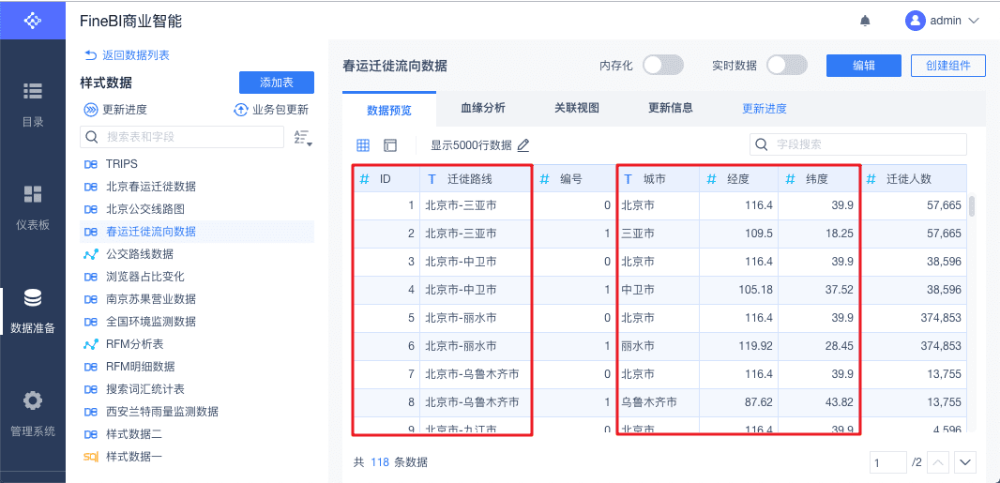Switch to table grid view icon

pos(363,145)
